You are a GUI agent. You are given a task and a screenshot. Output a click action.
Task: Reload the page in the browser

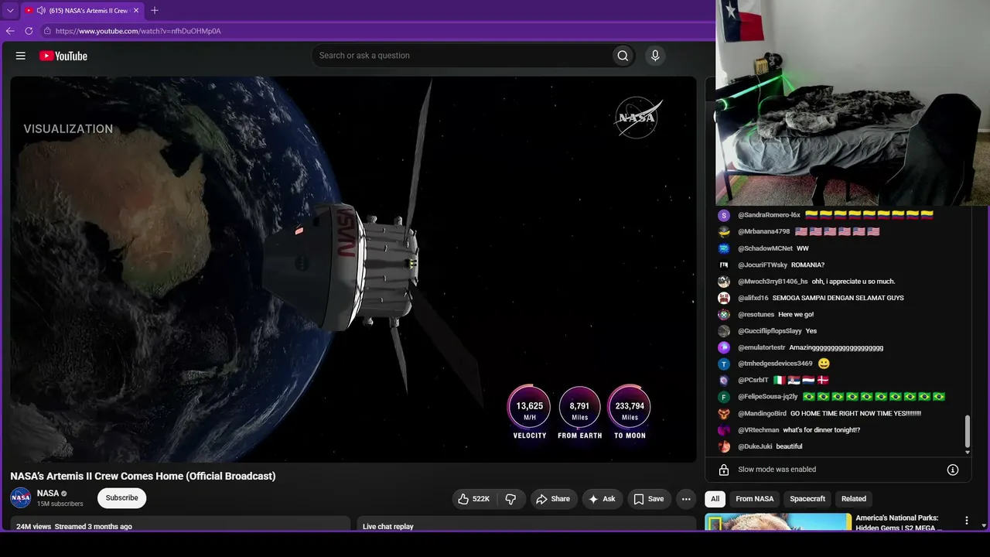point(29,31)
